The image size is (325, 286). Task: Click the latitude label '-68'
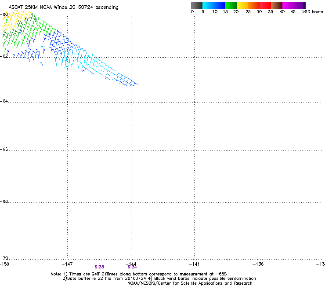4,202
